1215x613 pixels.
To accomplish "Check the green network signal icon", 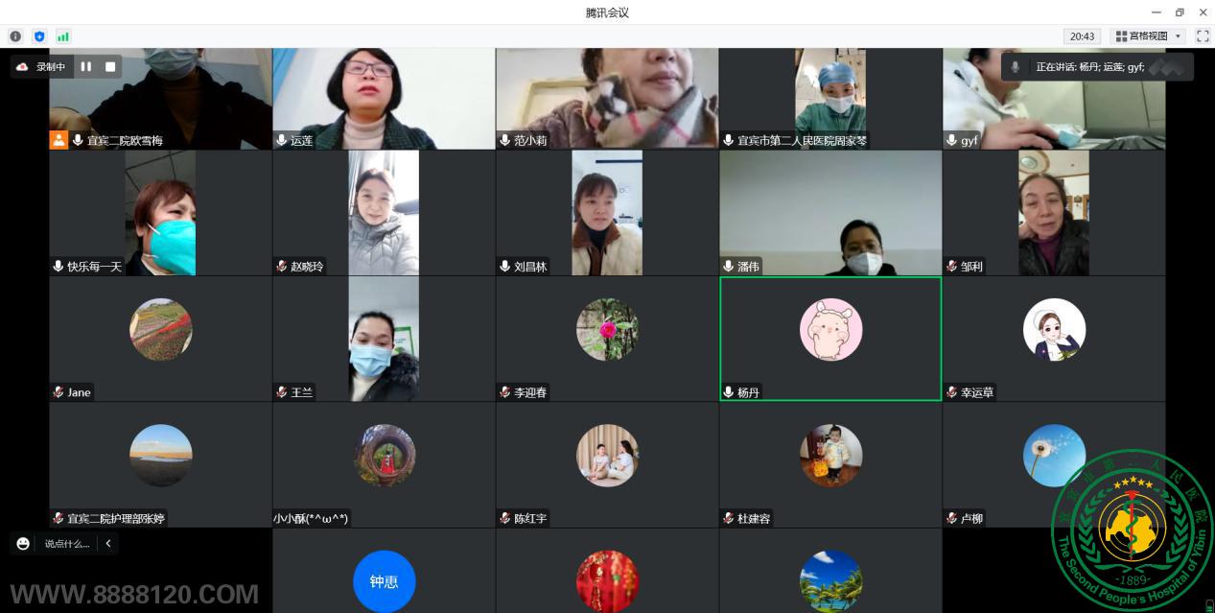I will [63, 36].
